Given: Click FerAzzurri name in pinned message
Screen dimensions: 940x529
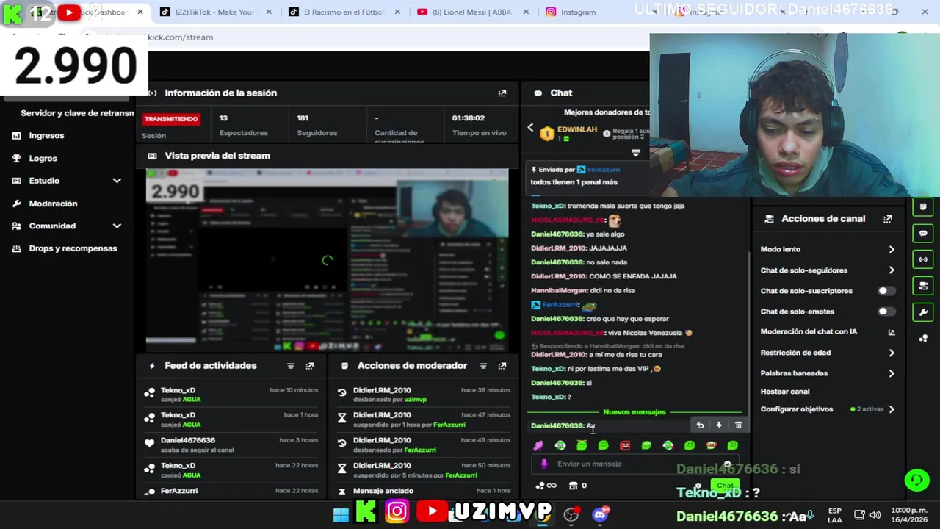Looking at the screenshot, I should pos(604,170).
